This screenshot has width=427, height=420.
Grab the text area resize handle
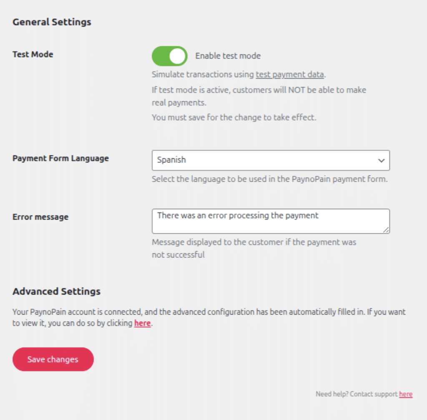click(x=387, y=230)
